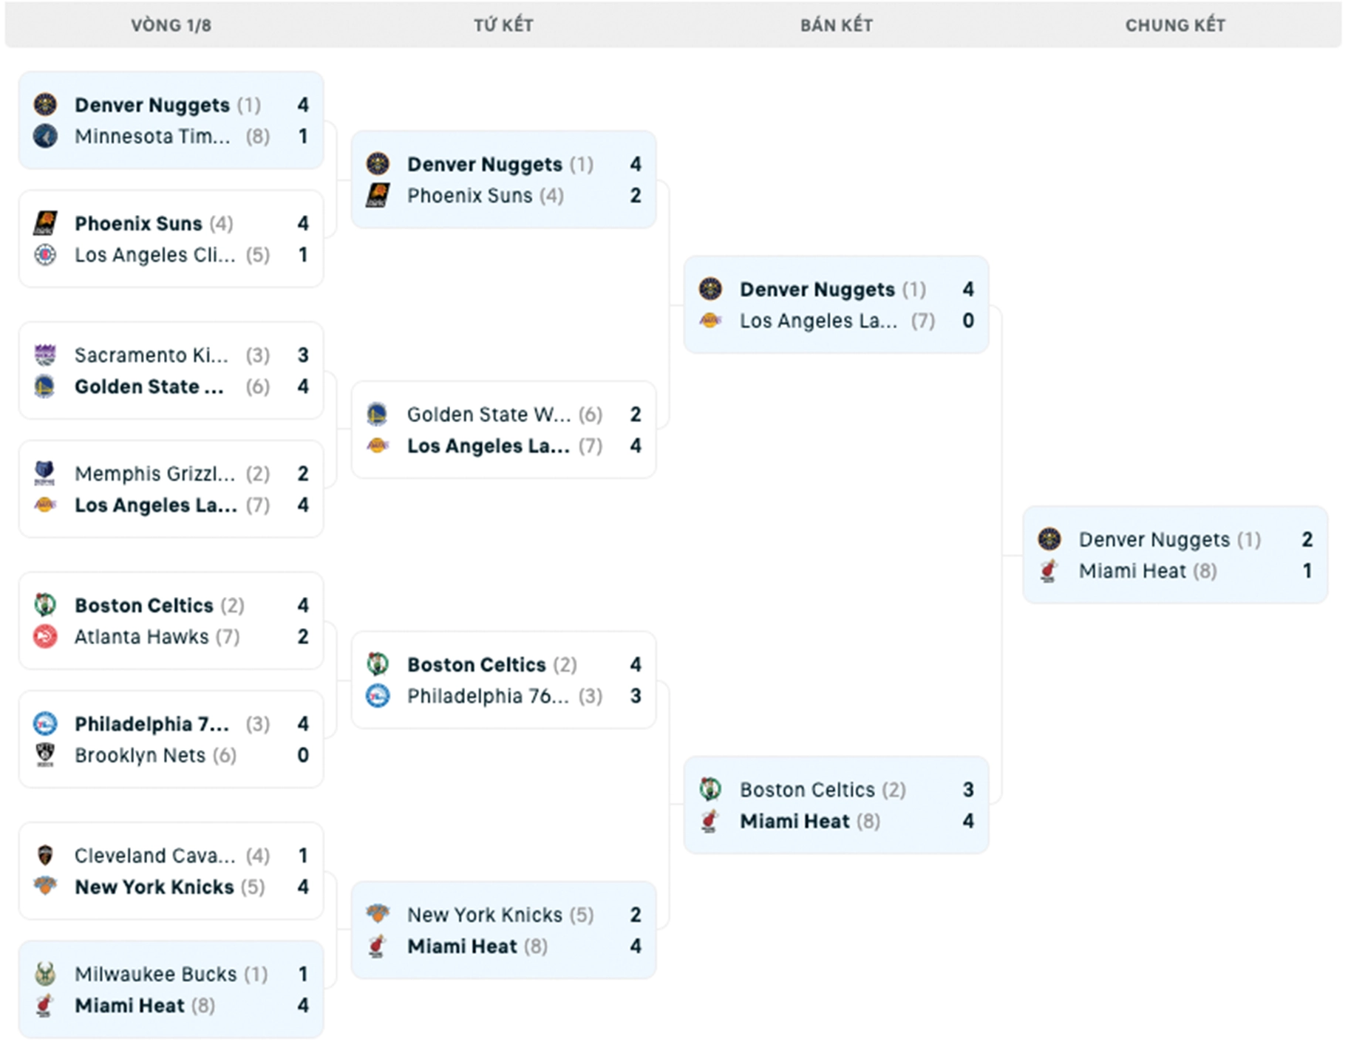Viewport: 1351px width, 1047px height.
Task: Click Miami Heat logo in Tứ kết
Action: [378, 946]
